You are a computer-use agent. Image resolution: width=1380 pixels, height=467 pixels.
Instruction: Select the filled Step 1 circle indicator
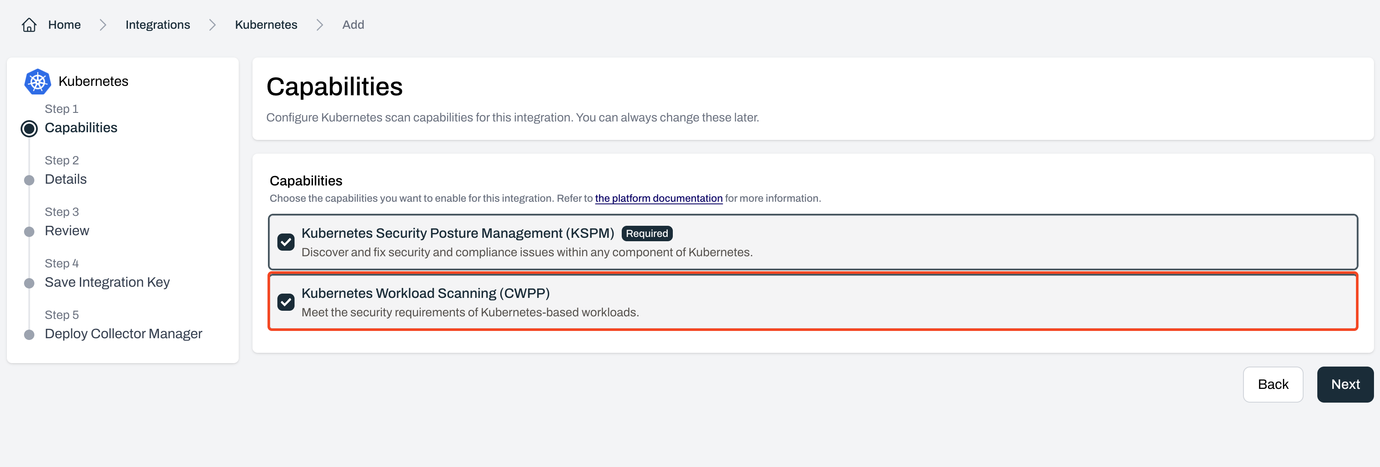(x=30, y=128)
